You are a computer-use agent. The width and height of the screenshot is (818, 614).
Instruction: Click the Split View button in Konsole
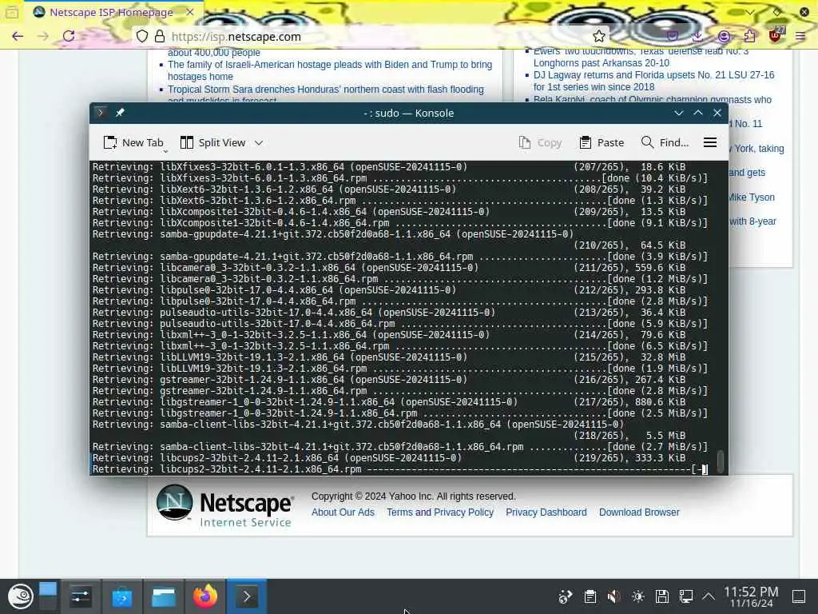pos(212,142)
